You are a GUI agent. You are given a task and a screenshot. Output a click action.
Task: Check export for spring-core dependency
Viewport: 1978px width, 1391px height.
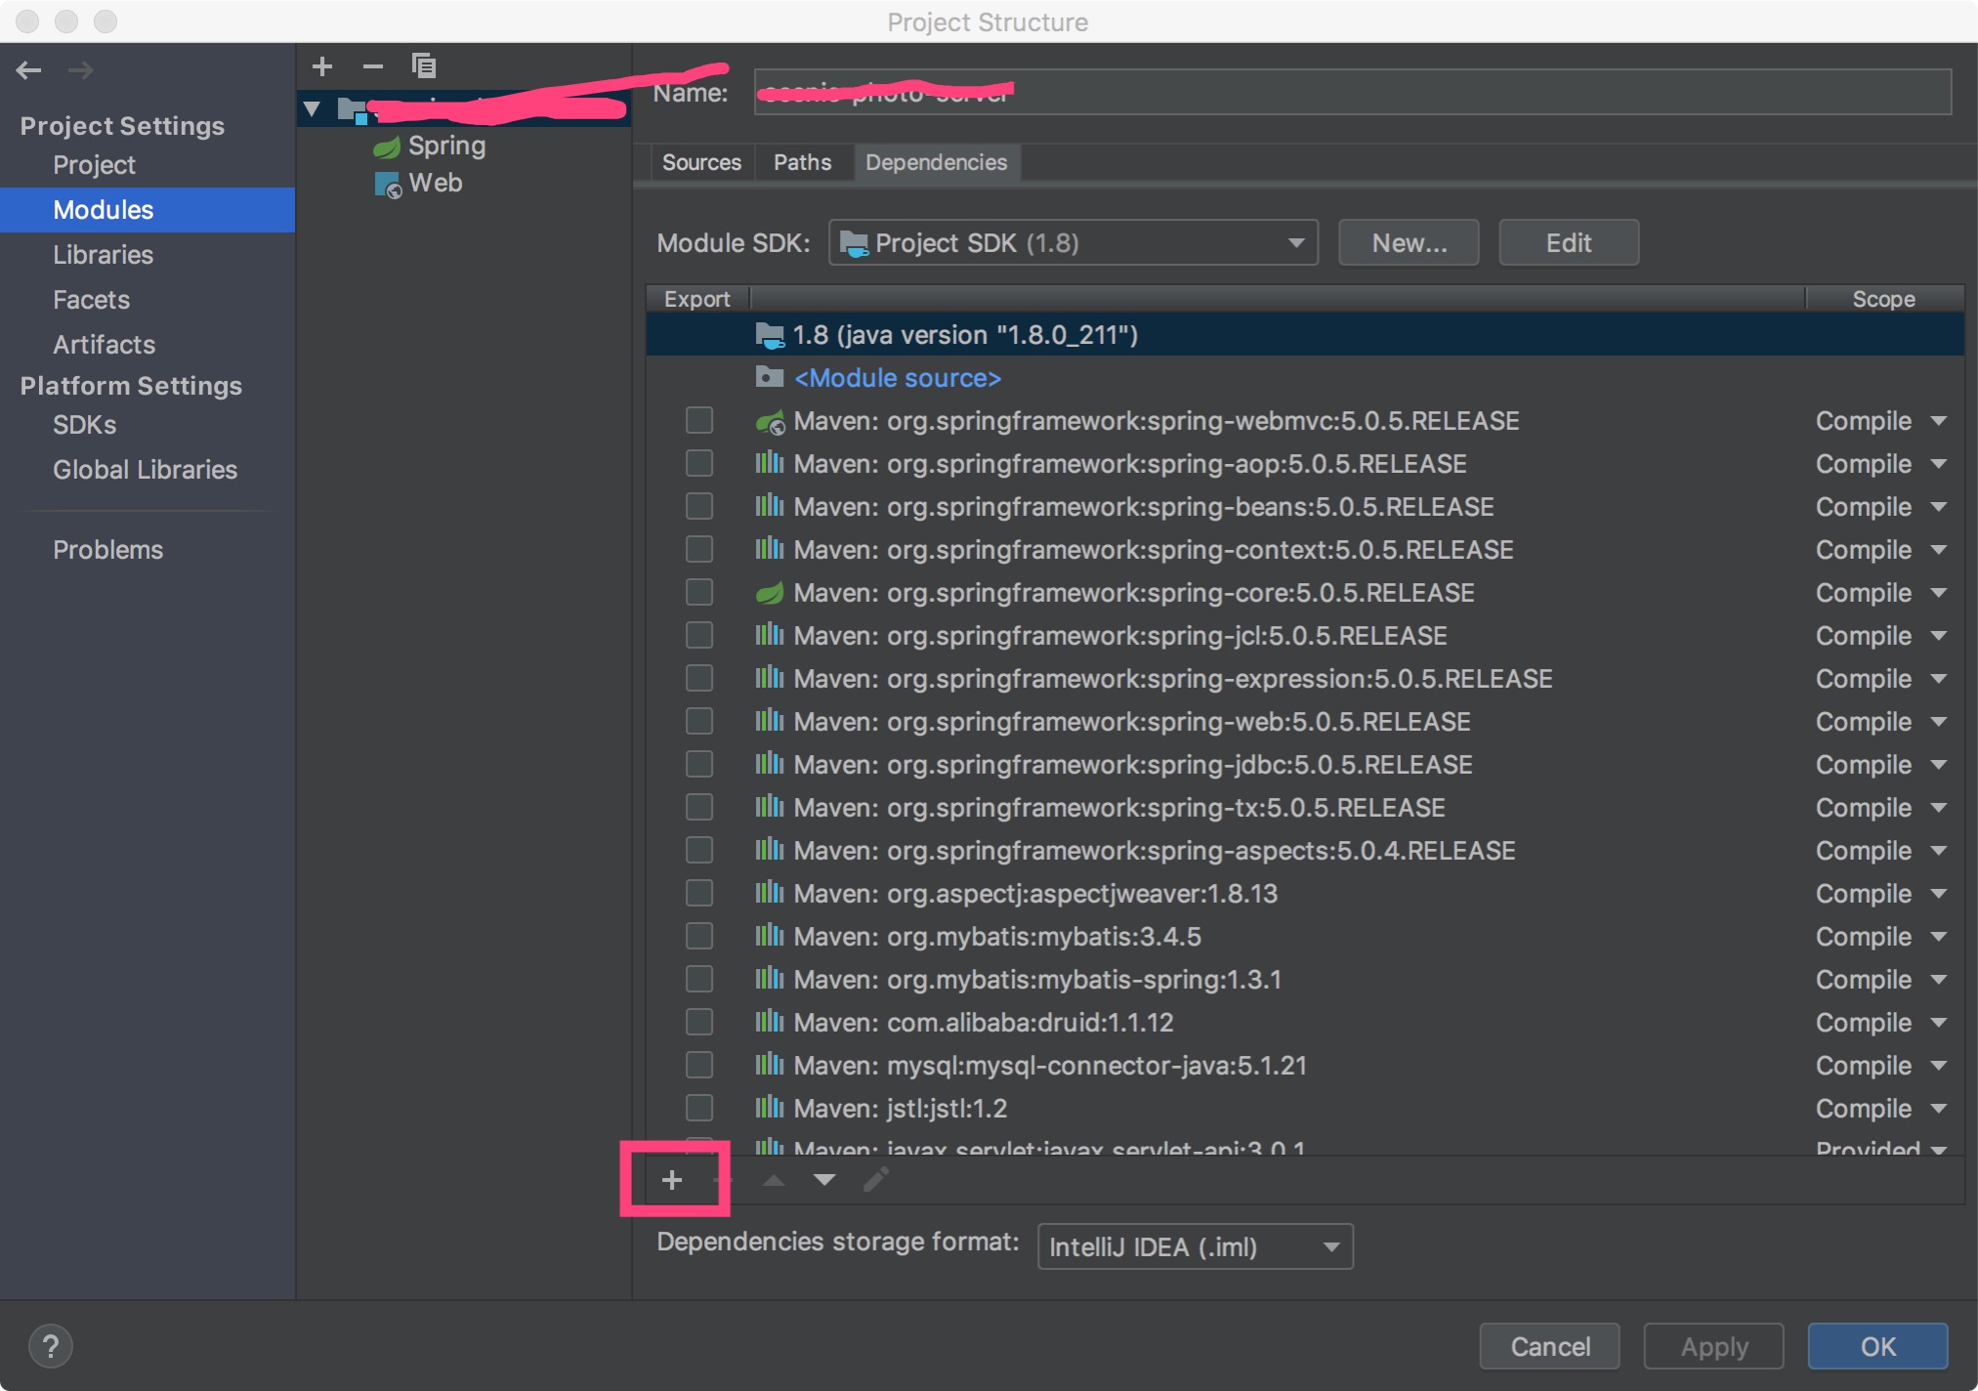(x=699, y=593)
